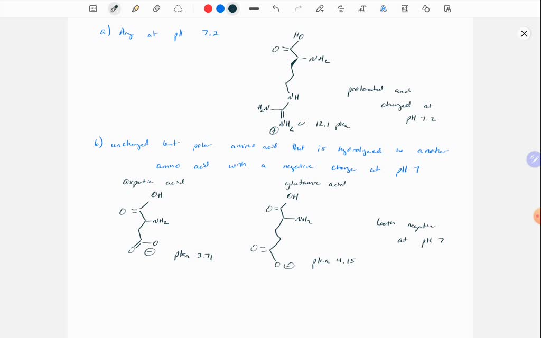Image resolution: width=541 pixels, height=338 pixels.
Task: Dismiss the note with the X button
Action: pyautogui.click(x=524, y=33)
